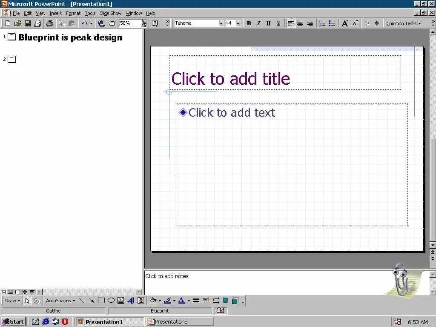Open Office Assistant help button
Image resolution: width=436 pixels, height=327 pixels.
coord(155,23)
